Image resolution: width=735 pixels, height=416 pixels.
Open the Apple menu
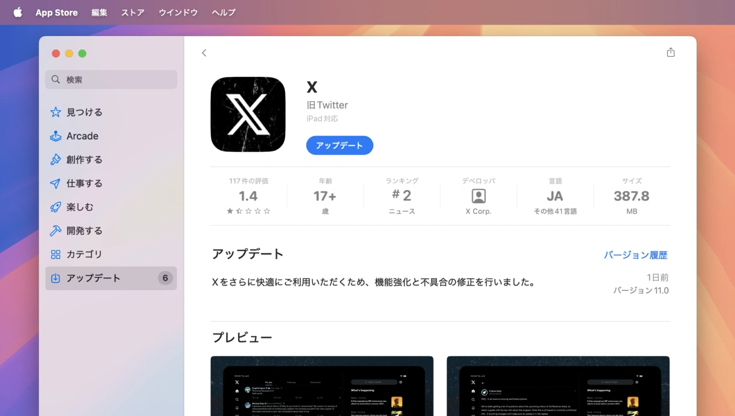click(x=18, y=13)
